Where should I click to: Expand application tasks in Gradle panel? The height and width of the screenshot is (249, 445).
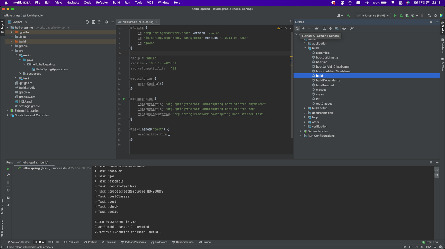pyautogui.click(x=305, y=44)
